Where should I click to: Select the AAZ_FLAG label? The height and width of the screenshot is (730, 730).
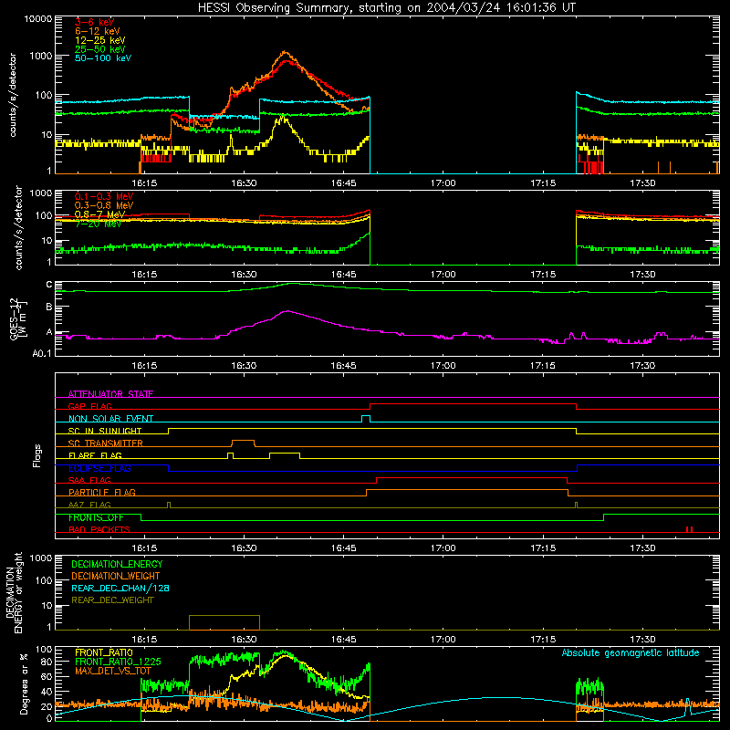point(89,505)
